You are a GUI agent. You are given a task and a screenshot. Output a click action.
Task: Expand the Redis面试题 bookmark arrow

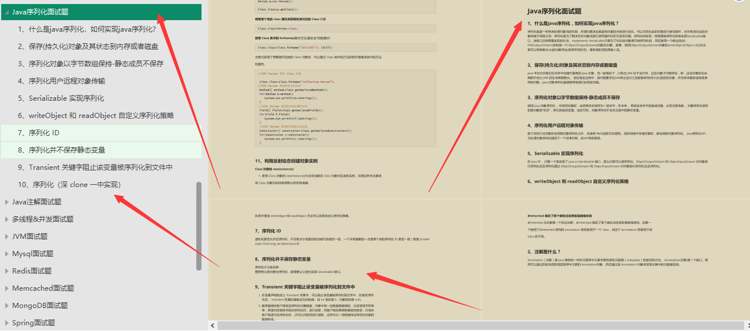(x=6, y=271)
